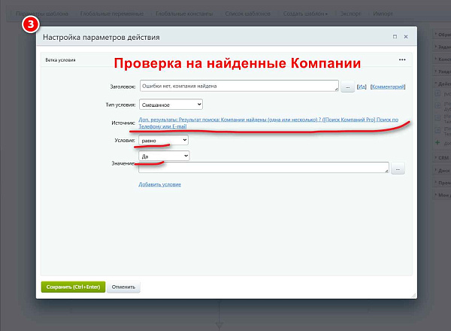Grab the dialog resize grip in bottom-right corner
This screenshot has height=331, width=451.
[x=414, y=296]
